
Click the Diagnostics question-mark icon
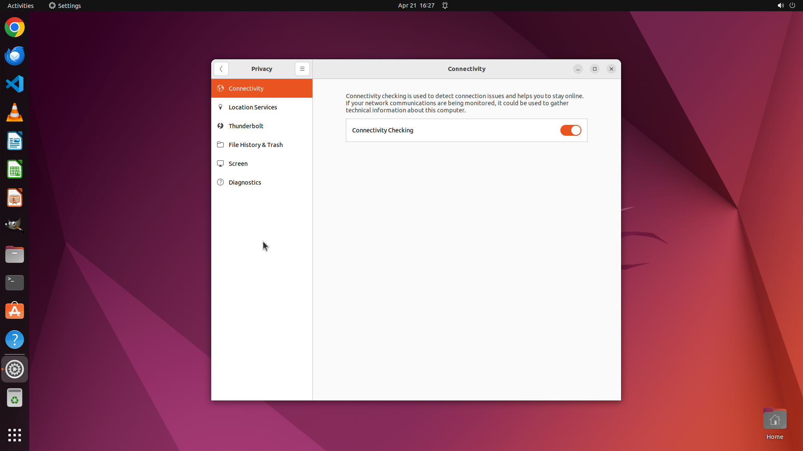[x=220, y=182]
